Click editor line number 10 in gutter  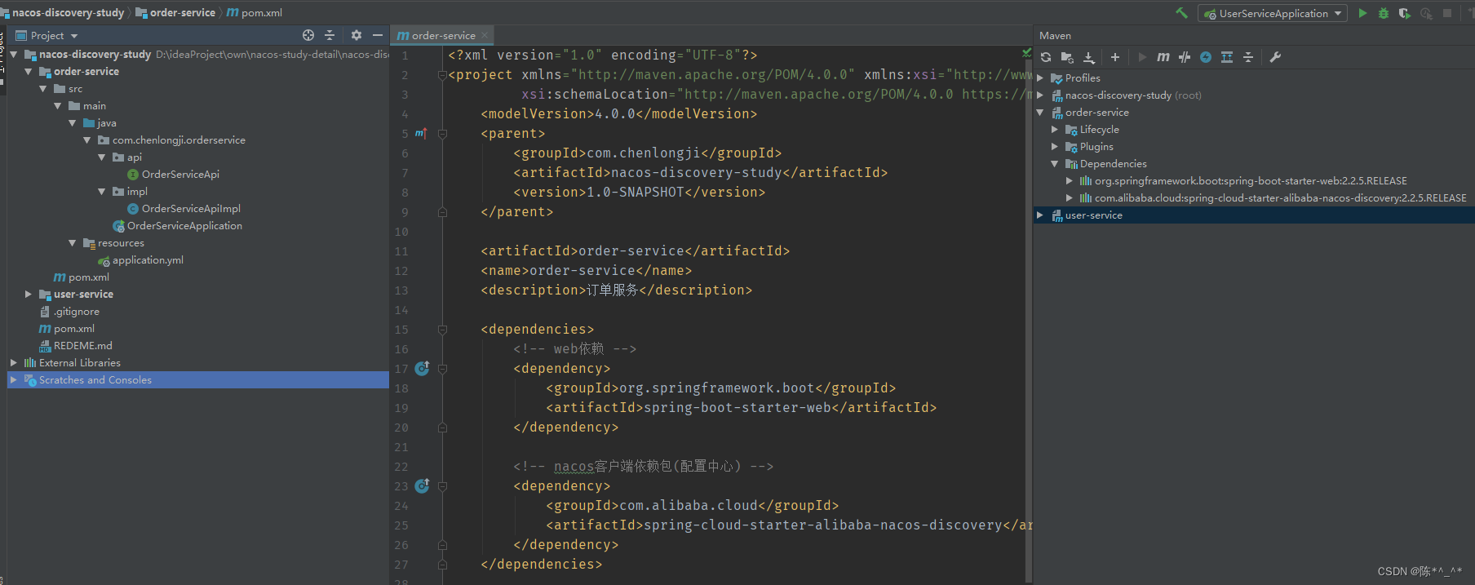click(x=401, y=232)
